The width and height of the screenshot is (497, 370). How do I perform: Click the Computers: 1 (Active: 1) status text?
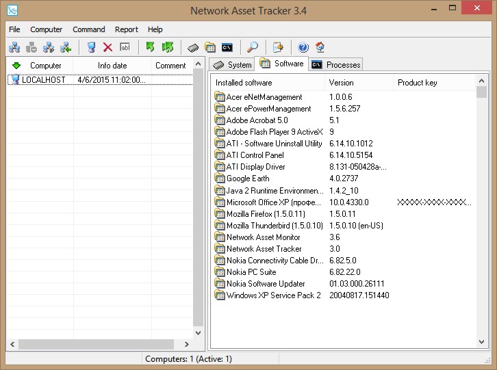188,359
